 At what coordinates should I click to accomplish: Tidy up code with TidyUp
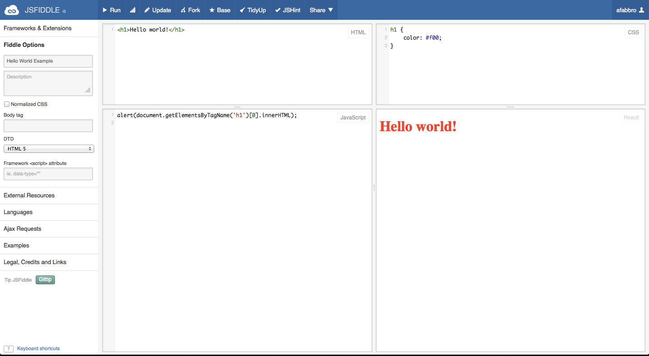(x=253, y=10)
